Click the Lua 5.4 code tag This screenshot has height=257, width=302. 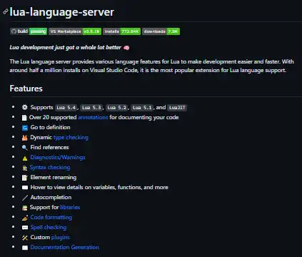tap(66, 108)
